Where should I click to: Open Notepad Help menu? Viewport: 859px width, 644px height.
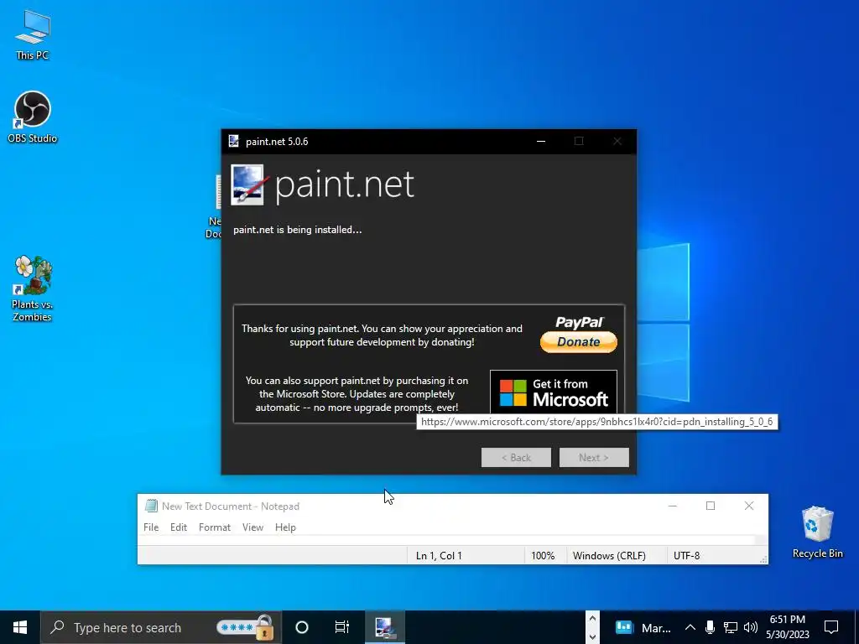(285, 527)
